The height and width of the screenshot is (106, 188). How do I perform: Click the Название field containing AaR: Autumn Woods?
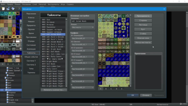(83, 21)
